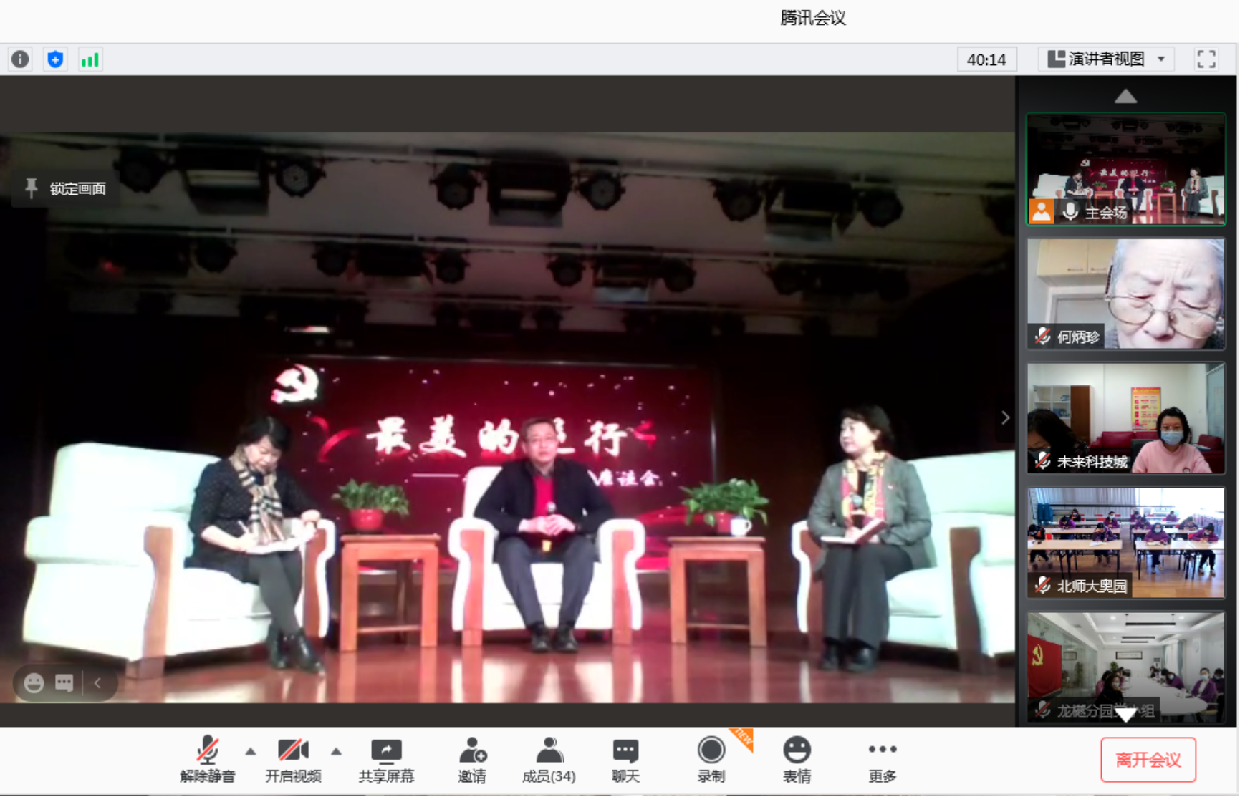The width and height of the screenshot is (1240, 797).
Task: Open the 聊天 chat panel
Action: pos(625,760)
